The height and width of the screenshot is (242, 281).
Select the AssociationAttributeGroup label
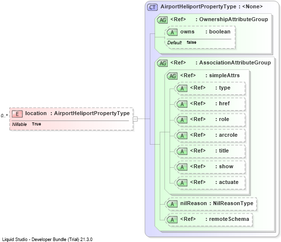tap(235, 62)
